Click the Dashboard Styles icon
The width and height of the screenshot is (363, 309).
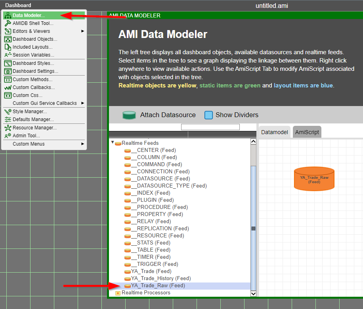(8, 63)
